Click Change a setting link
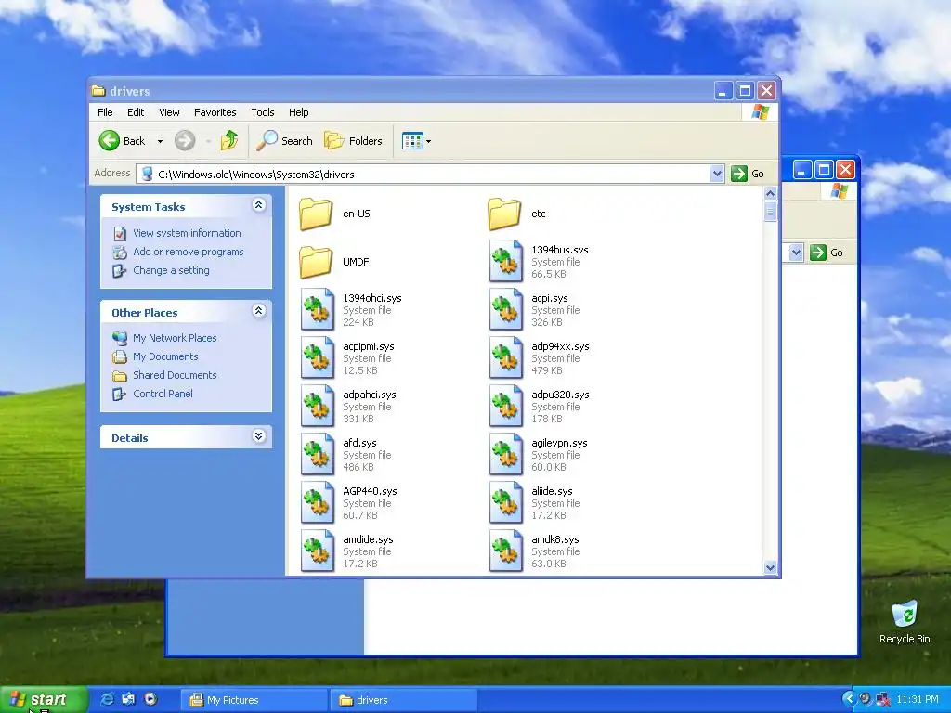 tap(171, 270)
